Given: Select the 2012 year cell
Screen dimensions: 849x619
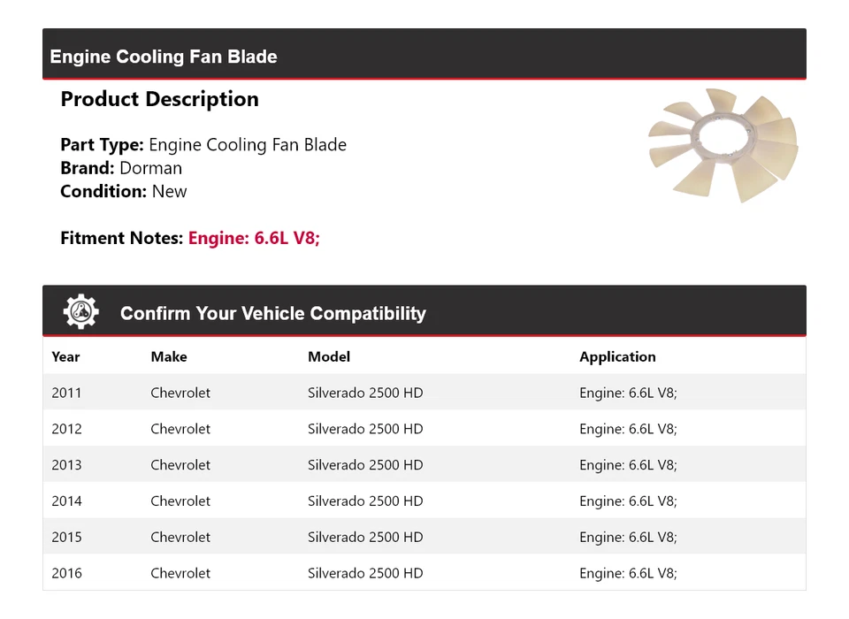Looking at the screenshot, I should pyautogui.click(x=66, y=429).
